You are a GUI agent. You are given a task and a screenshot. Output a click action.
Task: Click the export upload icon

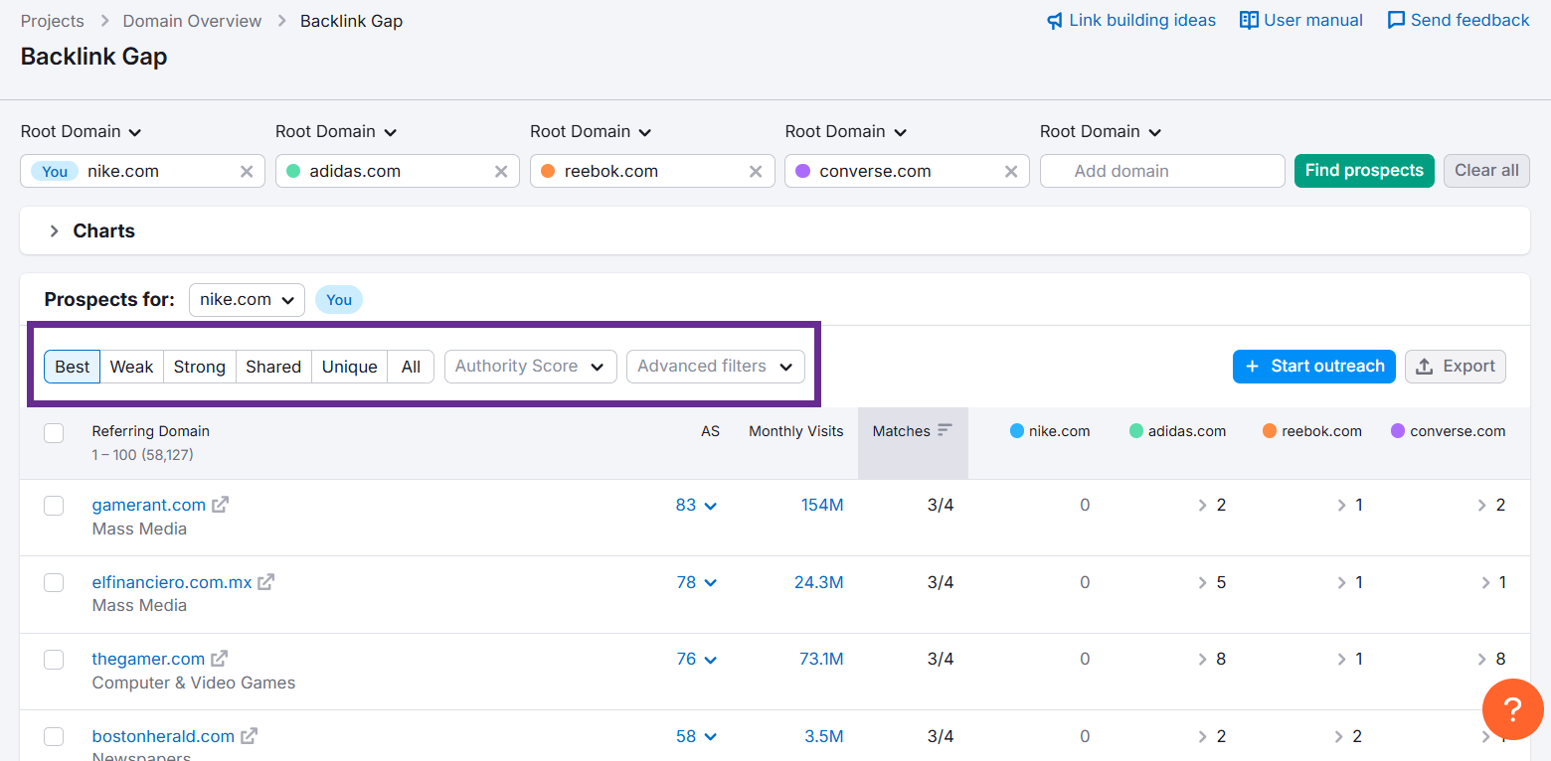coord(1424,367)
